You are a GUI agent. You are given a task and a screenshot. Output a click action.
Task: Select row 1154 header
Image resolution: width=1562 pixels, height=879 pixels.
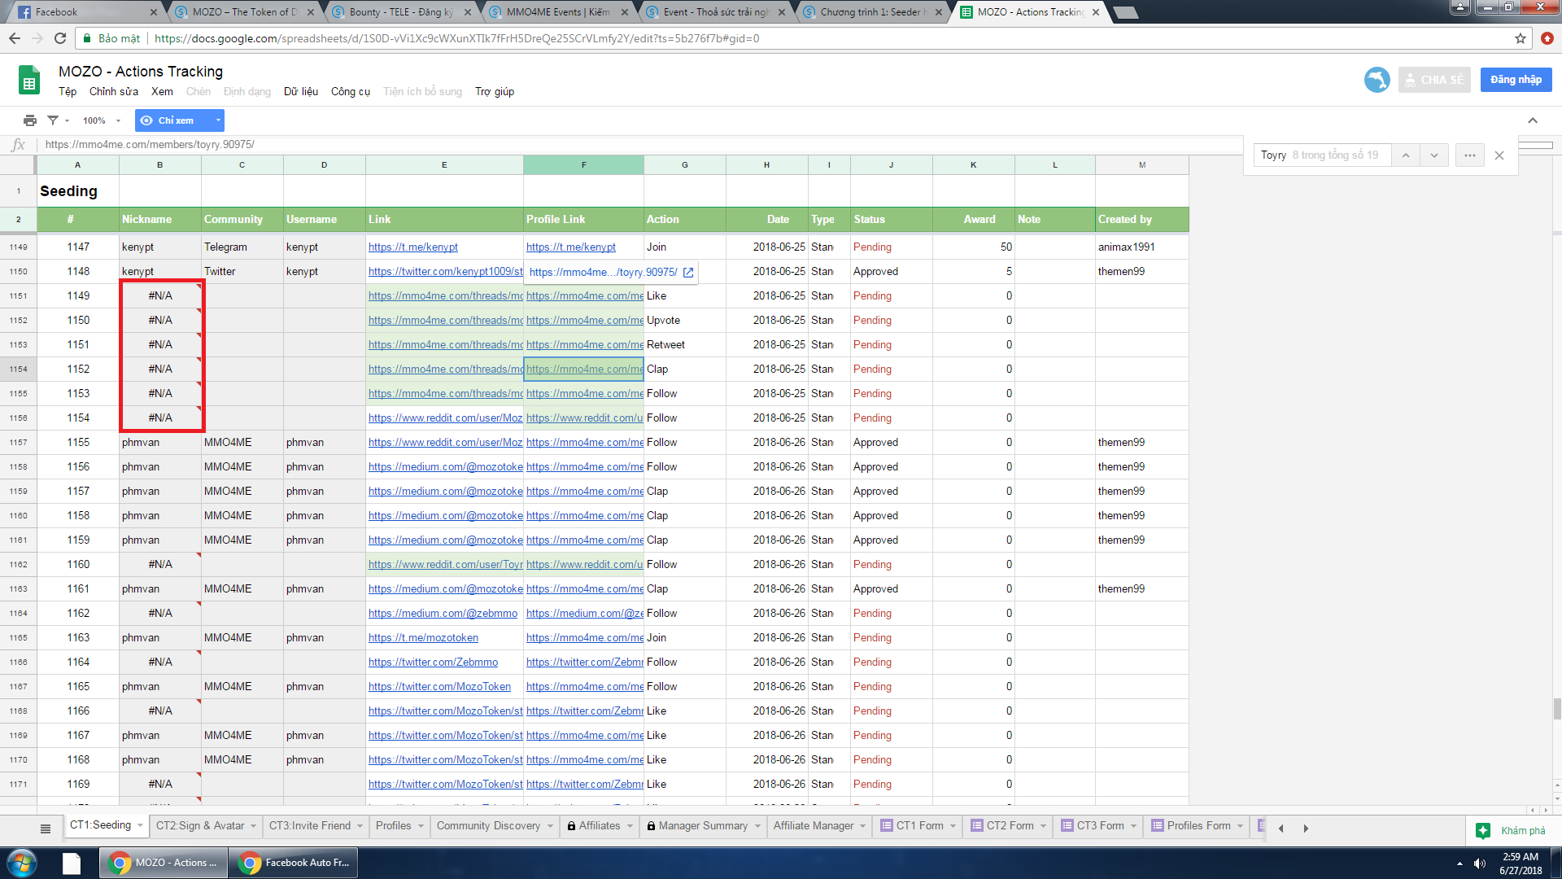(x=18, y=370)
